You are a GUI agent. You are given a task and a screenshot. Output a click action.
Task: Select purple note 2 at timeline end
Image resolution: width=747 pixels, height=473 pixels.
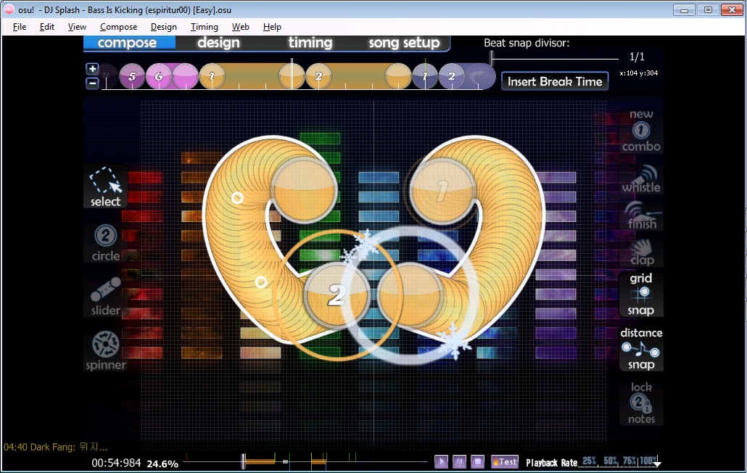pyautogui.click(x=452, y=76)
